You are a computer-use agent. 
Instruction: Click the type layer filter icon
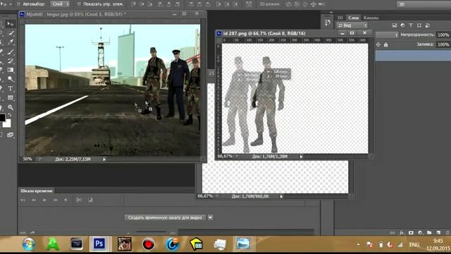pyautogui.click(x=411, y=25)
